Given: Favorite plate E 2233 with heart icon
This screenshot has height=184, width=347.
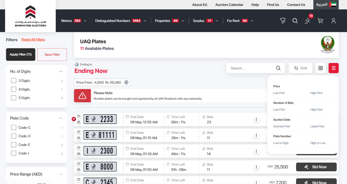Looking at the screenshot, I should tap(79, 116).
